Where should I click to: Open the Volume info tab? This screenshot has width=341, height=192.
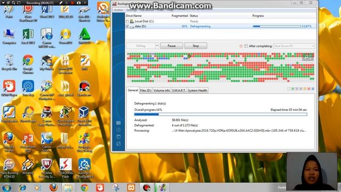pyautogui.click(x=161, y=90)
